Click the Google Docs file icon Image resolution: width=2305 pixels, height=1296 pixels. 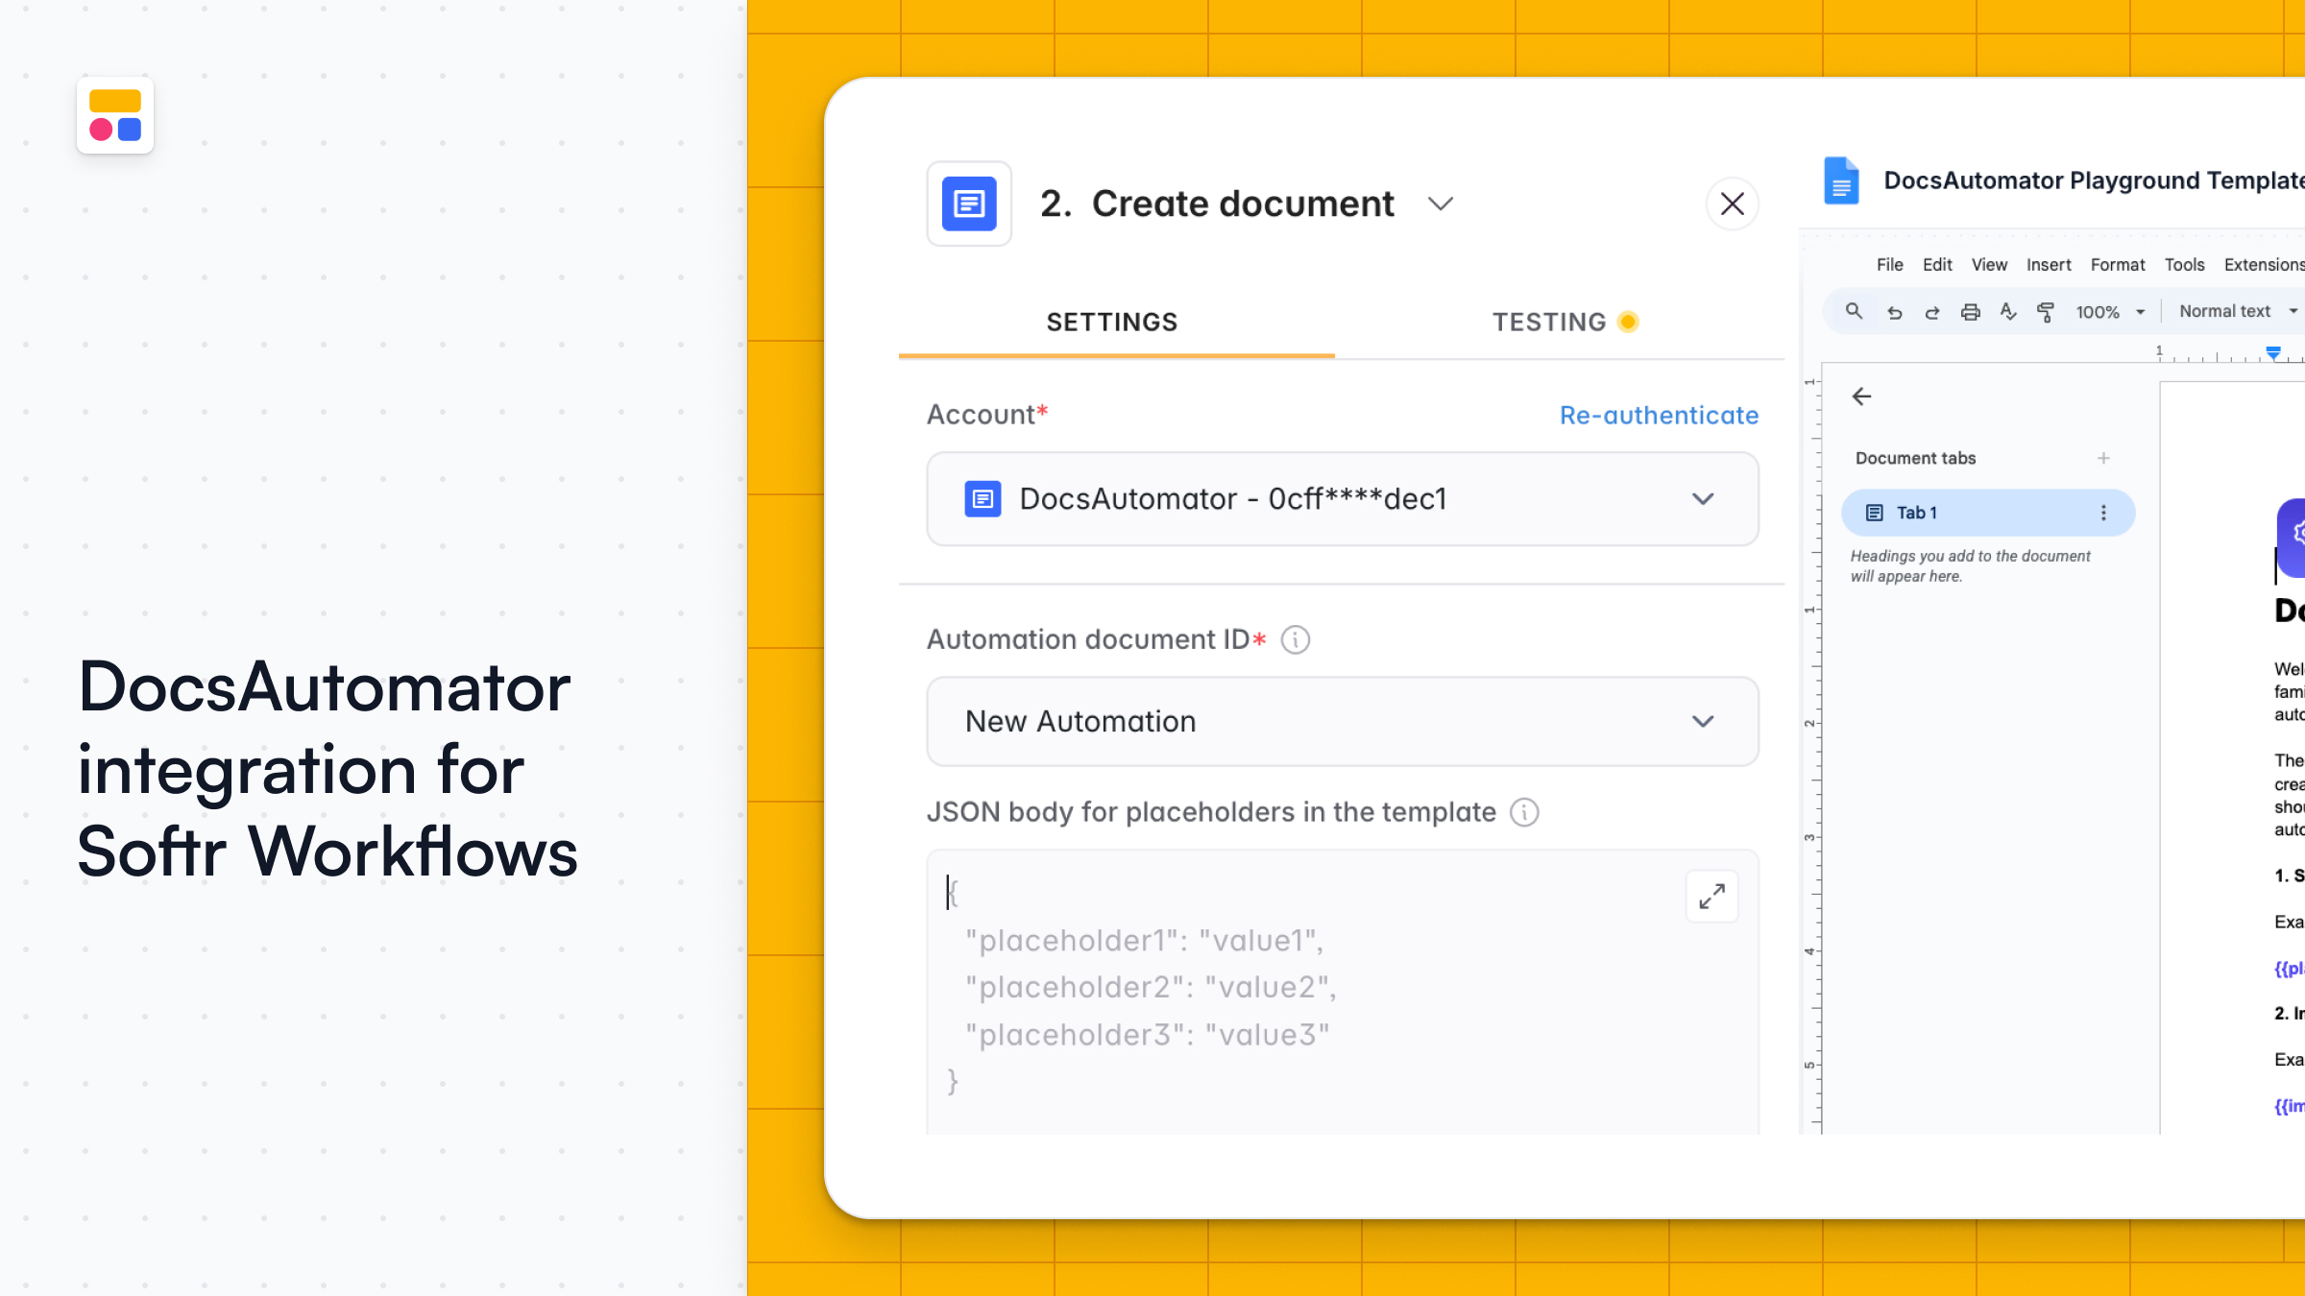(1841, 180)
